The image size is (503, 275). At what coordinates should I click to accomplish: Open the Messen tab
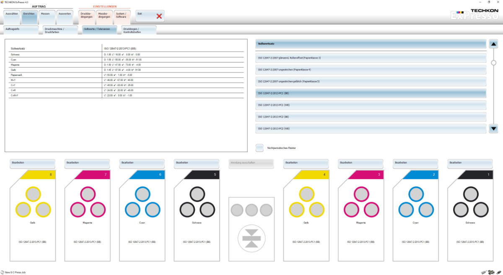coord(45,16)
